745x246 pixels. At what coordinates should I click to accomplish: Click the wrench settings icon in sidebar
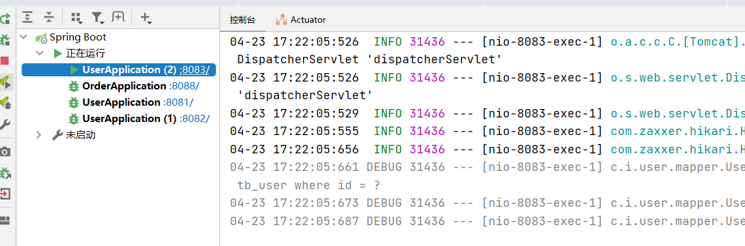point(5,125)
